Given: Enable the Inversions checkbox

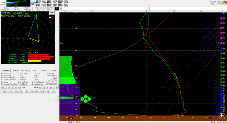Looking at the screenshot, I should click(x=19, y=80).
